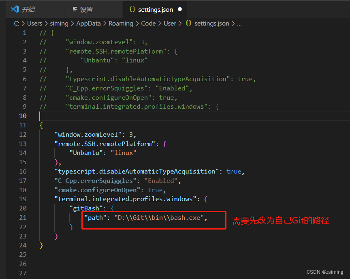
Task: Click the closing brace on line 23
Action: pyautogui.click(x=56, y=236)
